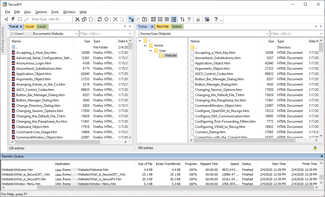Click the Copy icon in the toolbar
The height and width of the screenshot is (197, 325).
click(84, 19)
